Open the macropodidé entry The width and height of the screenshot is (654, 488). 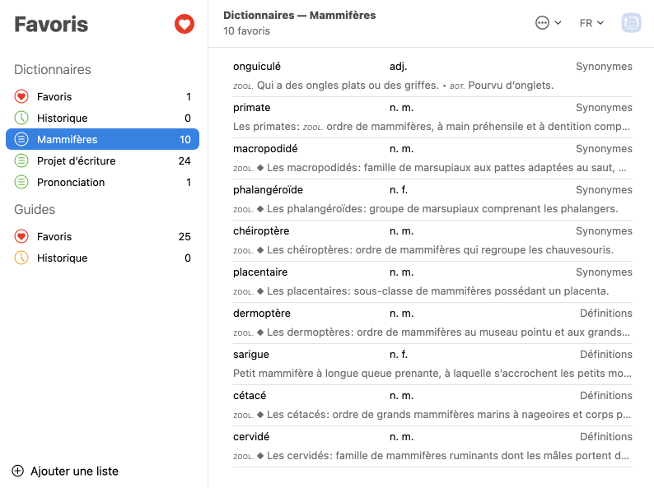[x=265, y=149]
